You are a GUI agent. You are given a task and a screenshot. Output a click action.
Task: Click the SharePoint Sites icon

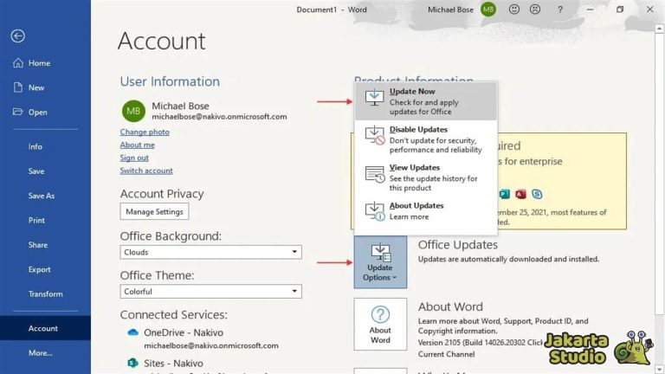(x=132, y=363)
